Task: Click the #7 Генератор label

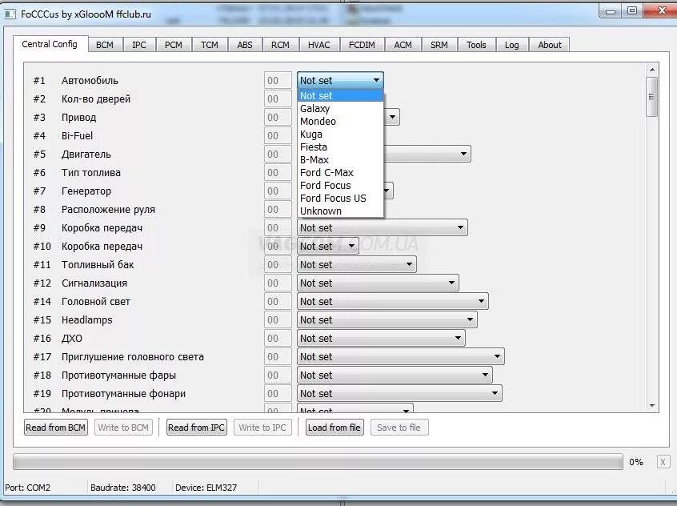Action: pyautogui.click(x=86, y=191)
